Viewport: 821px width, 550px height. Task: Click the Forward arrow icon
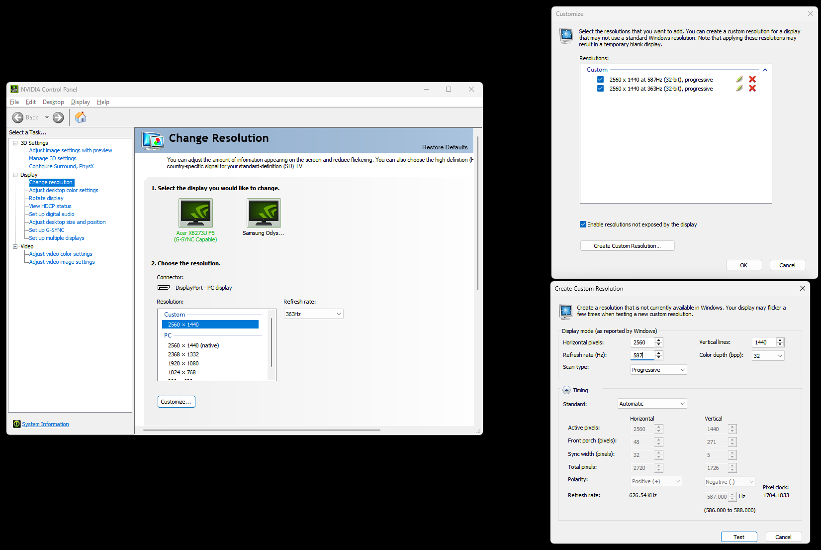pyautogui.click(x=58, y=117)
